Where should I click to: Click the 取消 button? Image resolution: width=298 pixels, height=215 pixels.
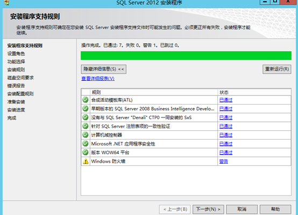(x=242, y=209)
